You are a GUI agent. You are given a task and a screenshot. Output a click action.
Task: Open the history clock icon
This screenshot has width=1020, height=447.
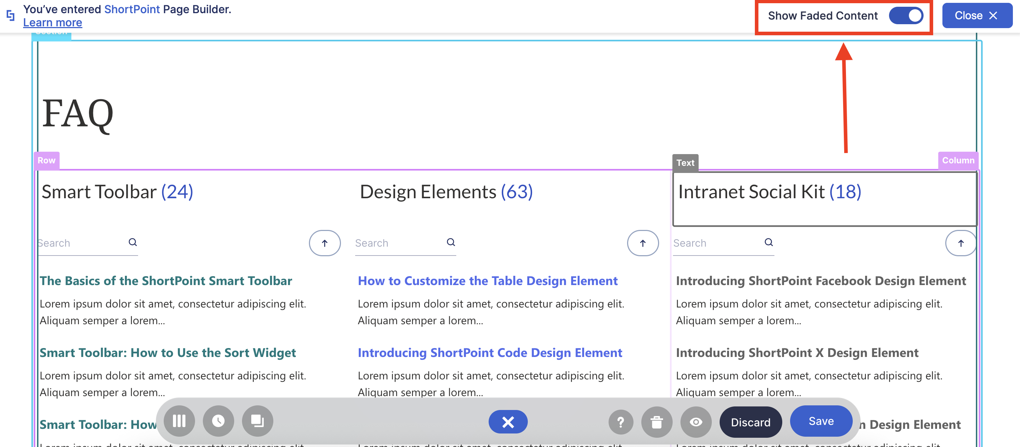218,421
